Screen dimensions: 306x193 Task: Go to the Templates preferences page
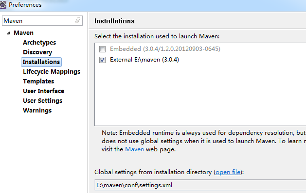pos(38,81)
